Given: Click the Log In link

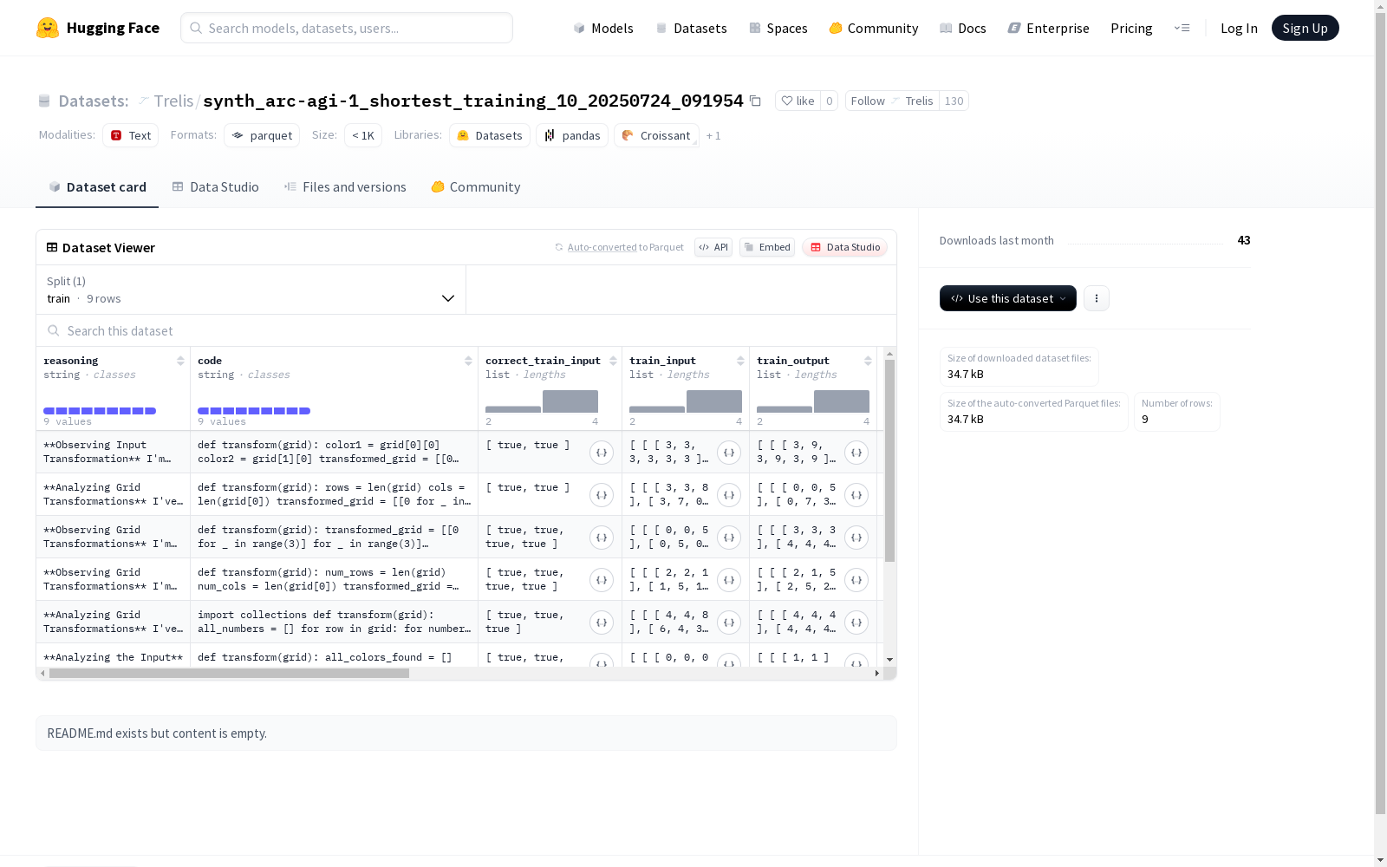Looking at the screenshot, I should pyautogui.click(x=1239, y=28).
